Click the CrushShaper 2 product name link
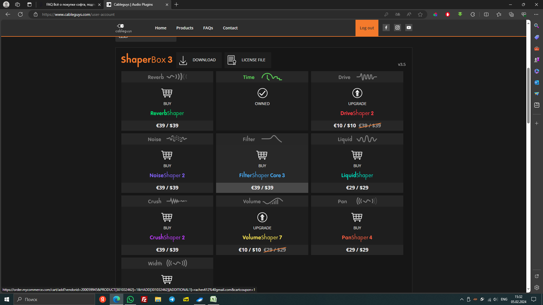The width and height of the screenshot is (543, 305). pyautogui.click(x=167, y=238)
